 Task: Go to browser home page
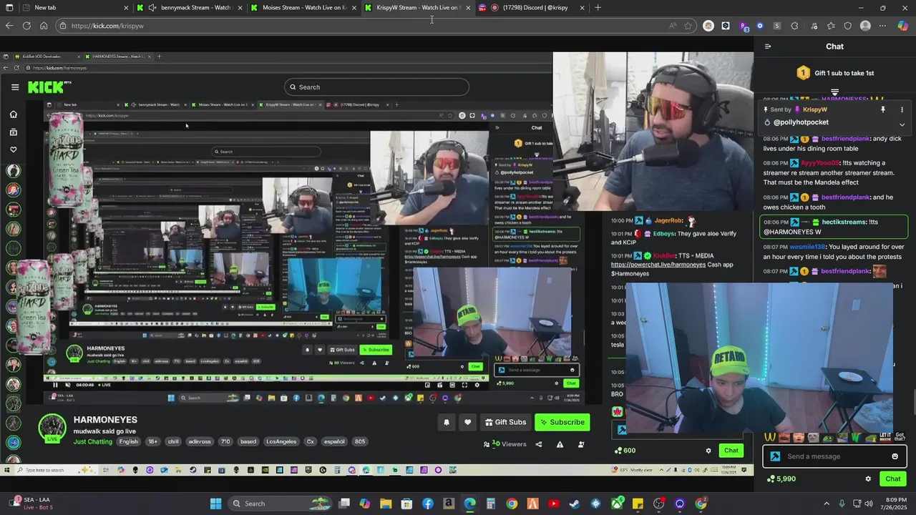tap(44, 26)
